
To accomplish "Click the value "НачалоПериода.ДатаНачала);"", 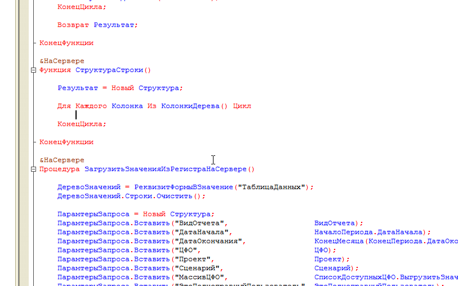I will pyautogui.click(x=373, y=233).
